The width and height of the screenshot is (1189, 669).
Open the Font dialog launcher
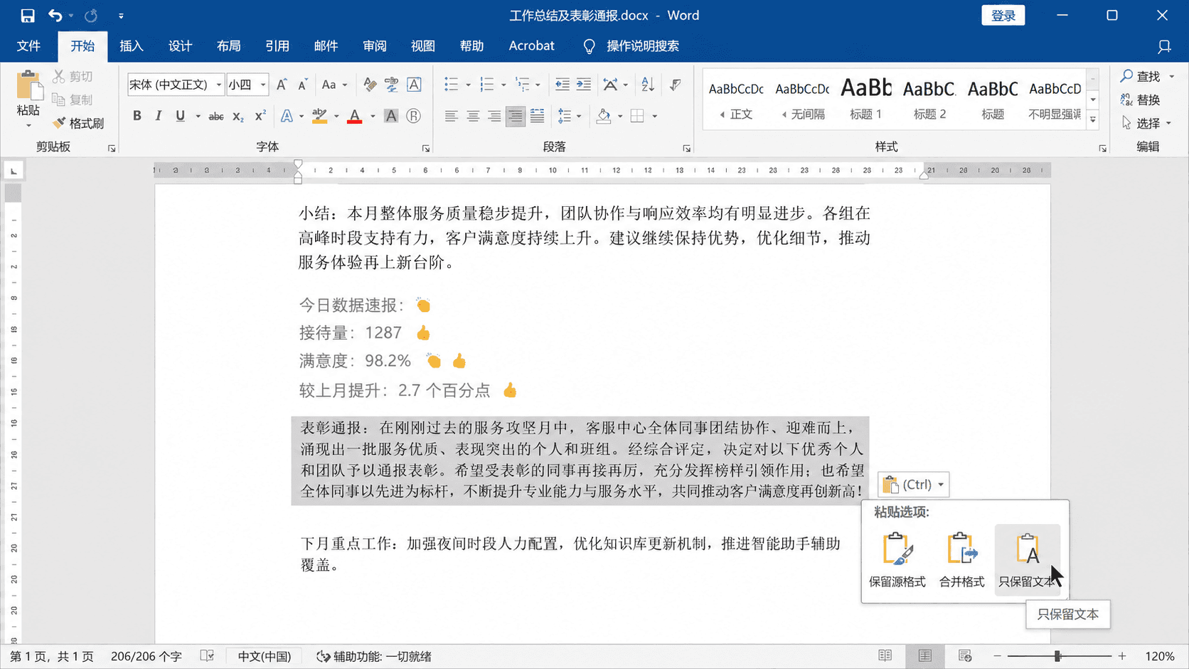click(426, 149)
